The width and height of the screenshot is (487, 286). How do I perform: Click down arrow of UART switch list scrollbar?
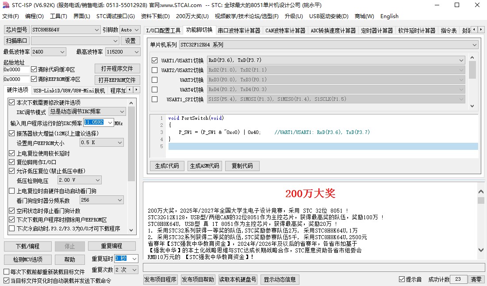point(472,106)
